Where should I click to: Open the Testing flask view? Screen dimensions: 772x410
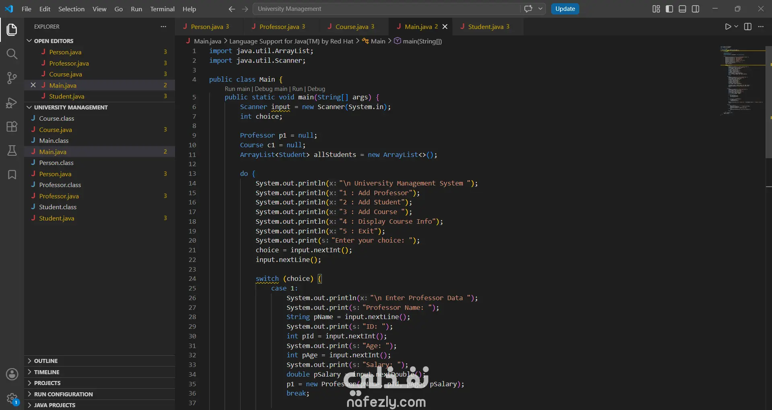[12, 150]
